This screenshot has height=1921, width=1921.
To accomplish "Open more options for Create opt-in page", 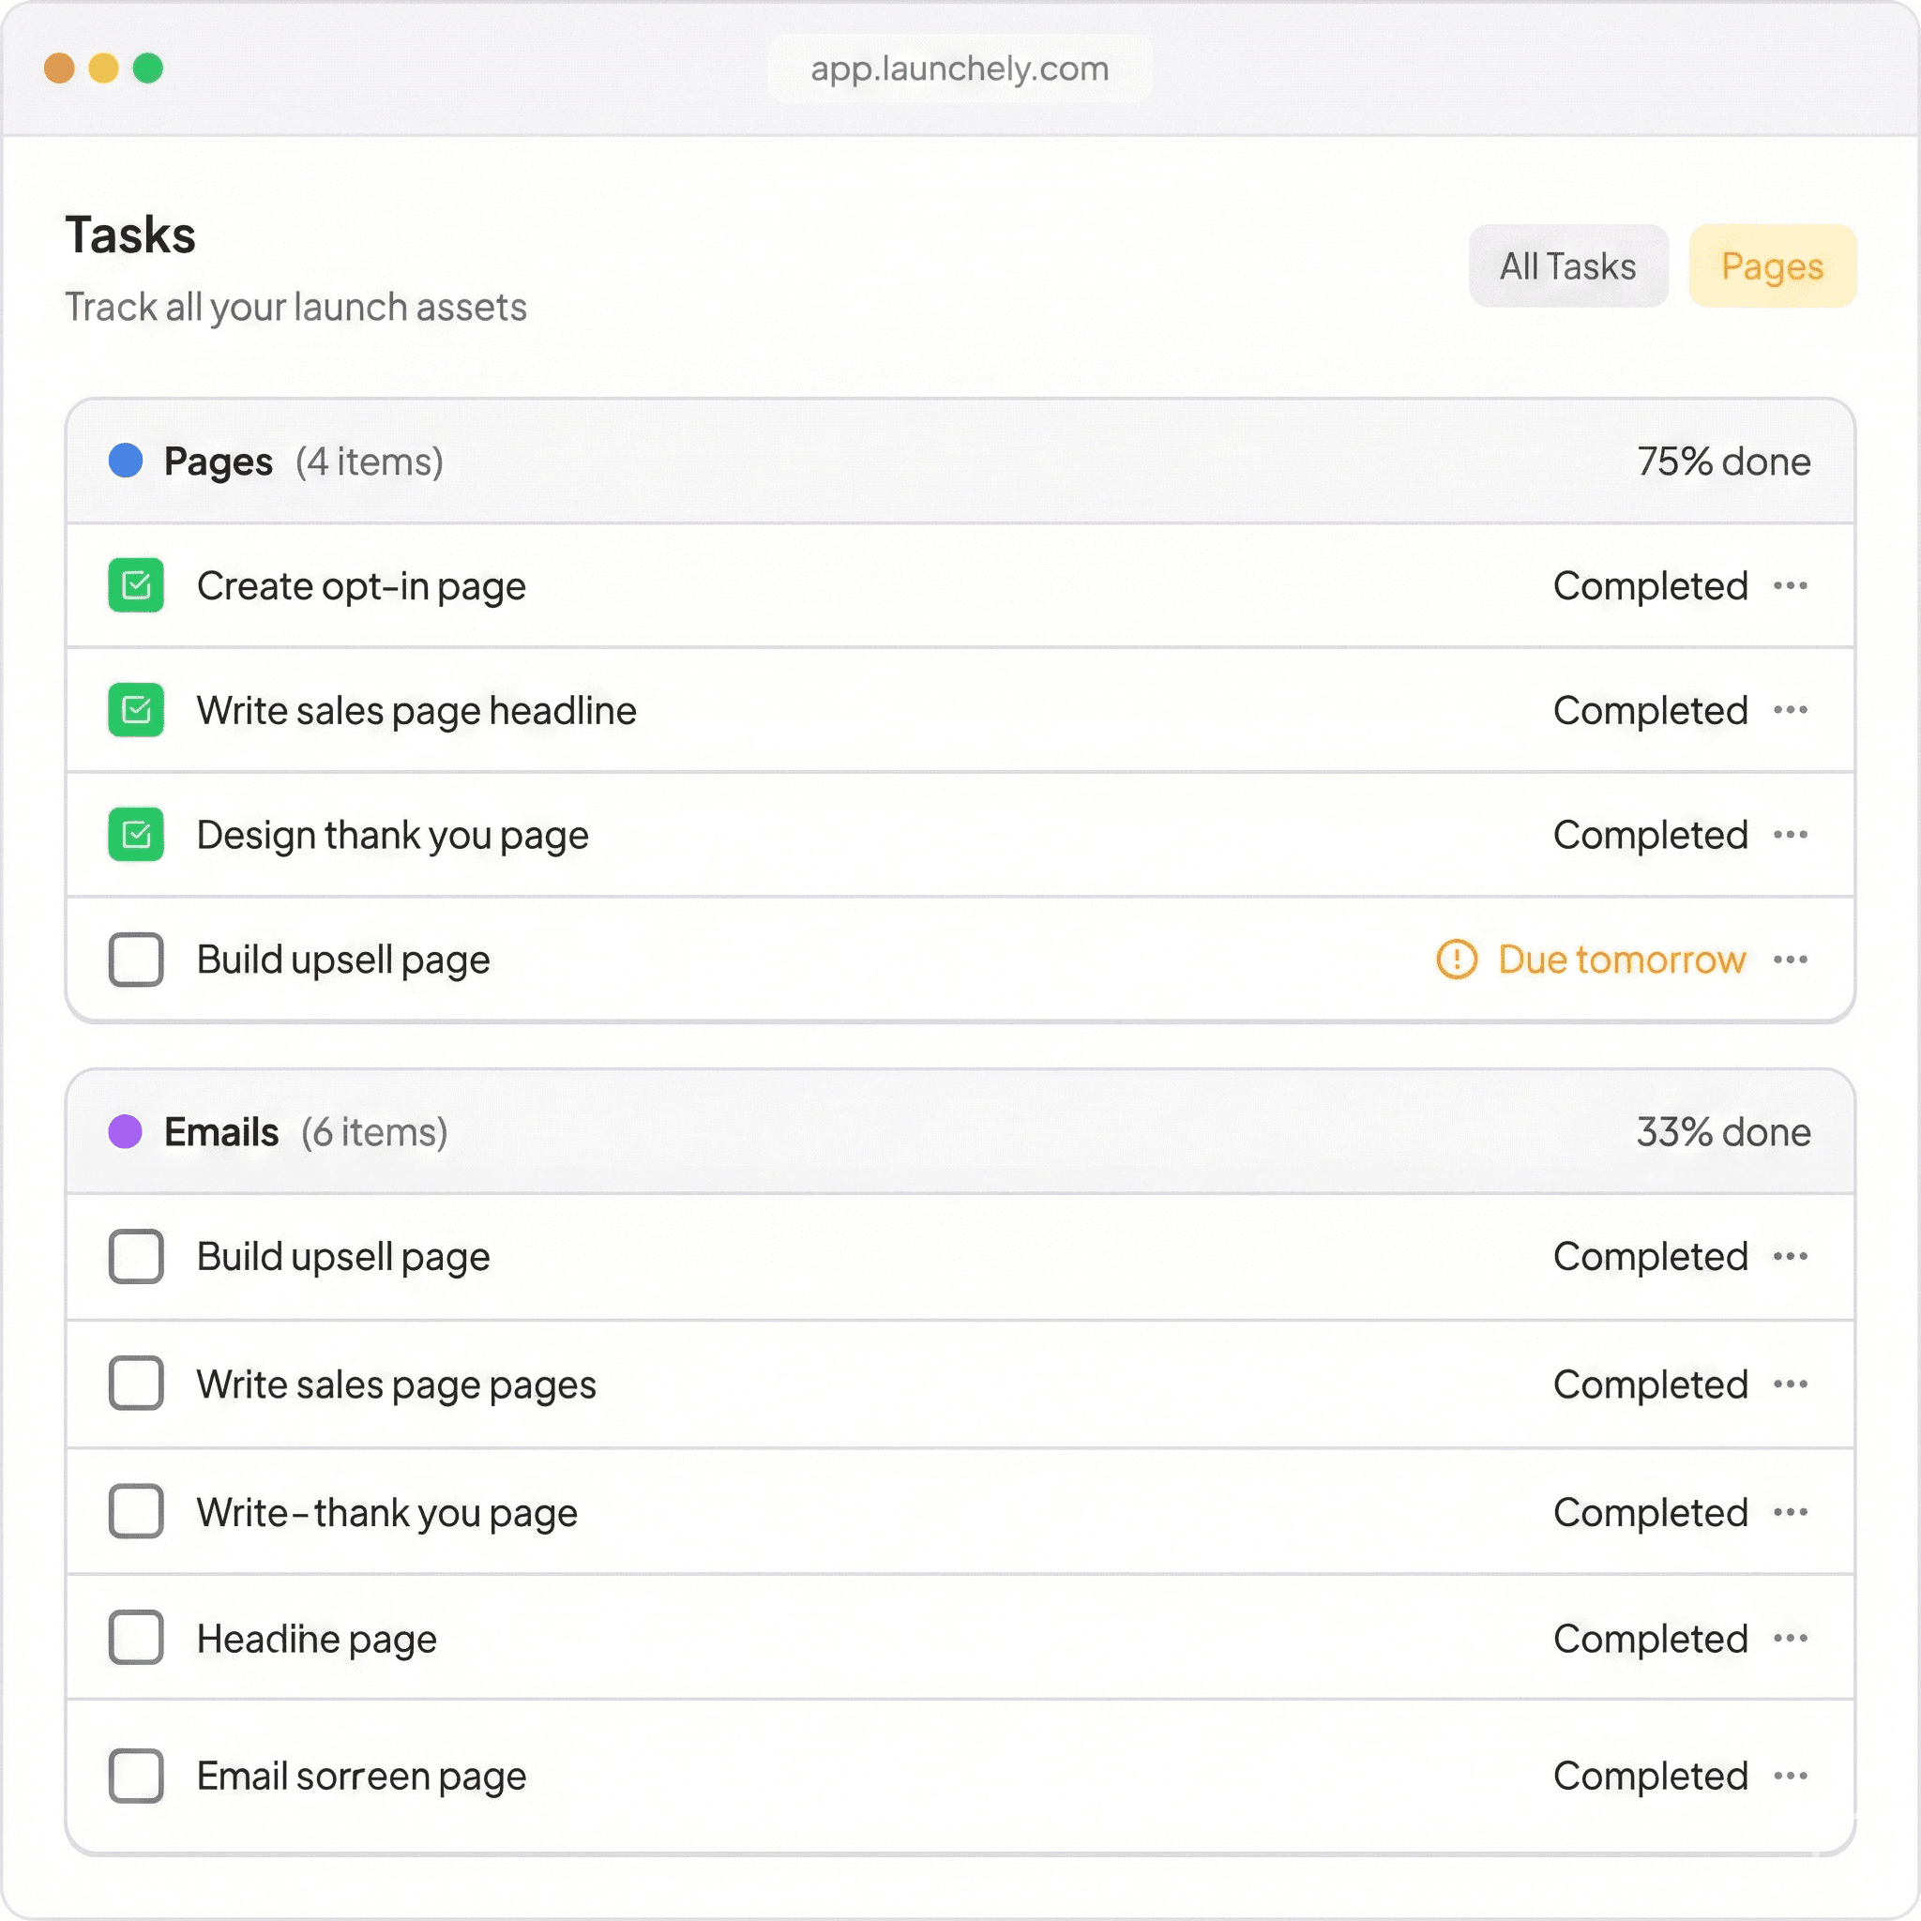I will [1790, 585].
